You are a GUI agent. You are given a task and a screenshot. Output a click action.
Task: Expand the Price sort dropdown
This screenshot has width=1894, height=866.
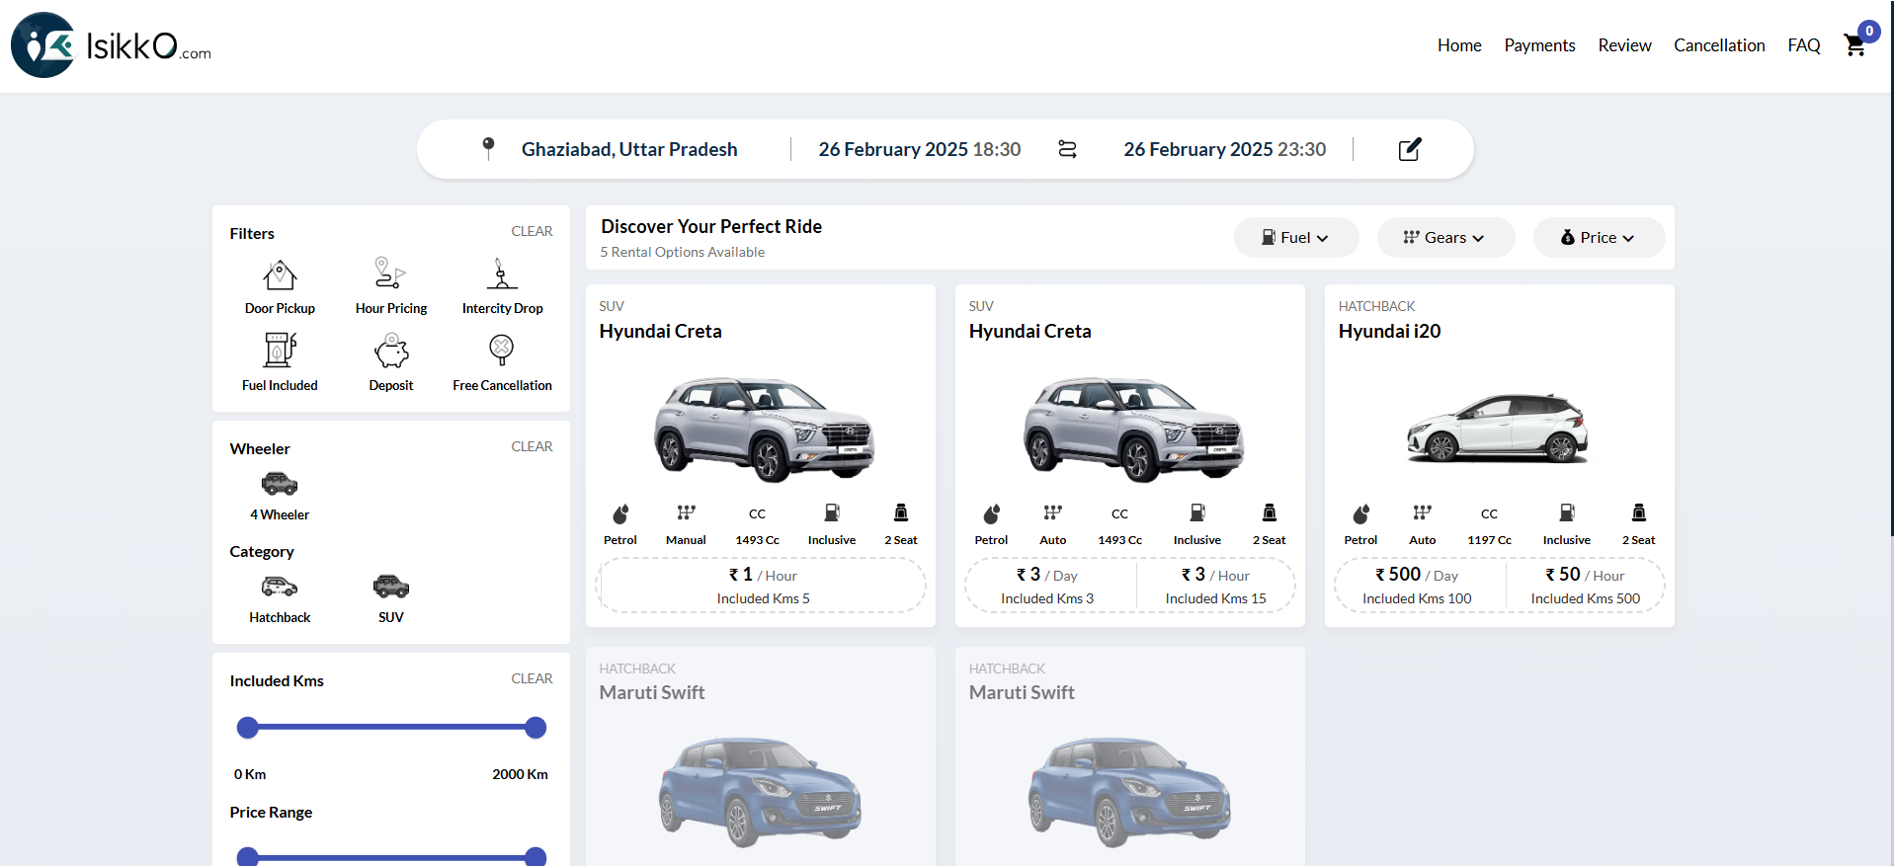[1598, 238]
